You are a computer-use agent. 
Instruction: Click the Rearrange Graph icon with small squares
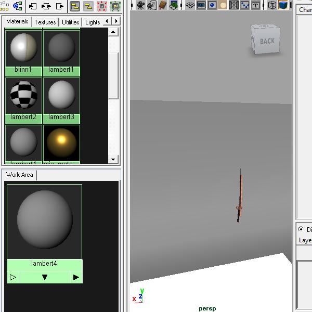(4, 6)
